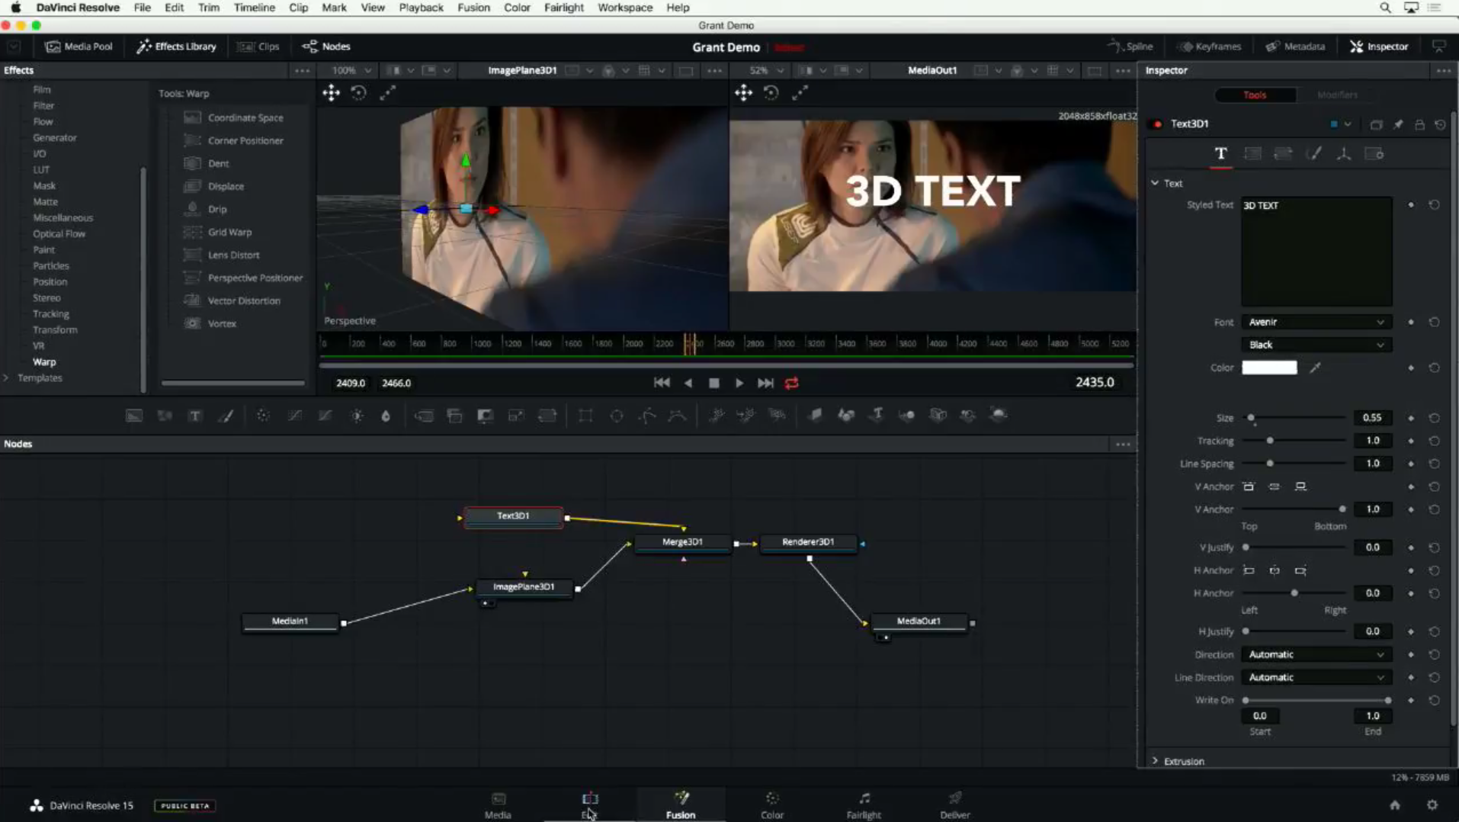Play the clip forward

coord(739,383)
